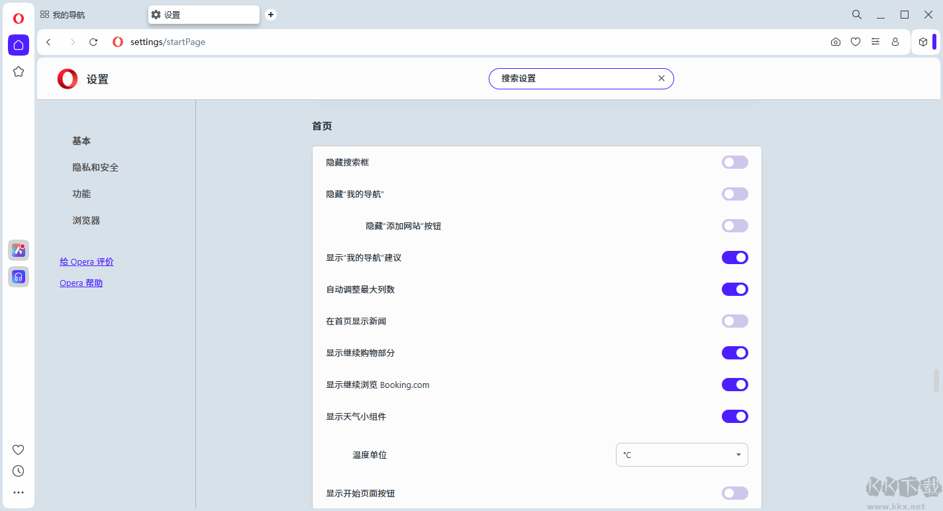This screenshot has width=943, height=511.
Task: Click the purple sidebar panel toggle bar
Action: (x=934, y=42)
